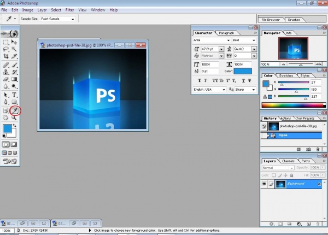Open the Filter menu
The height and width of the screenshot is (235, 328).
(x=70, y=10)
